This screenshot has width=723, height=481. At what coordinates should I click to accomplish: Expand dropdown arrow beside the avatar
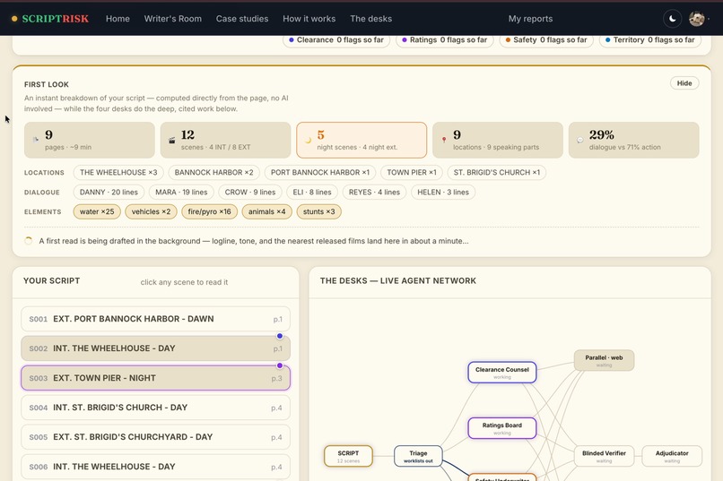coord(709,19)
